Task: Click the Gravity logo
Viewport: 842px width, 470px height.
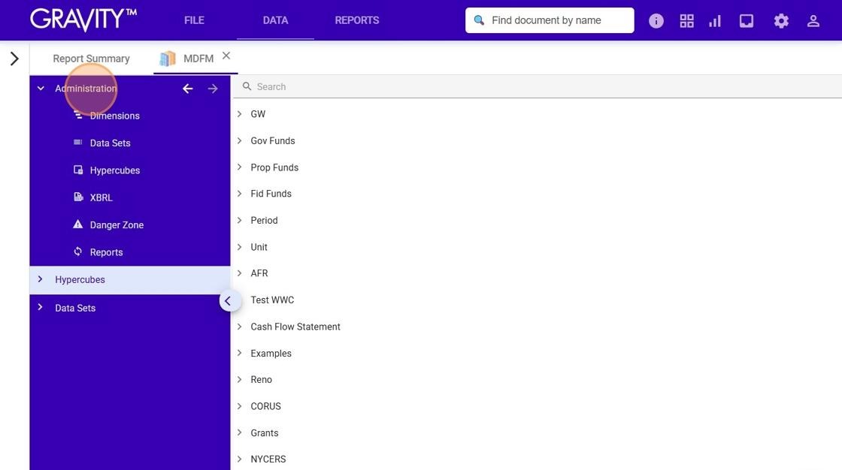Action: pyautogui.click(x=83, y=20)
